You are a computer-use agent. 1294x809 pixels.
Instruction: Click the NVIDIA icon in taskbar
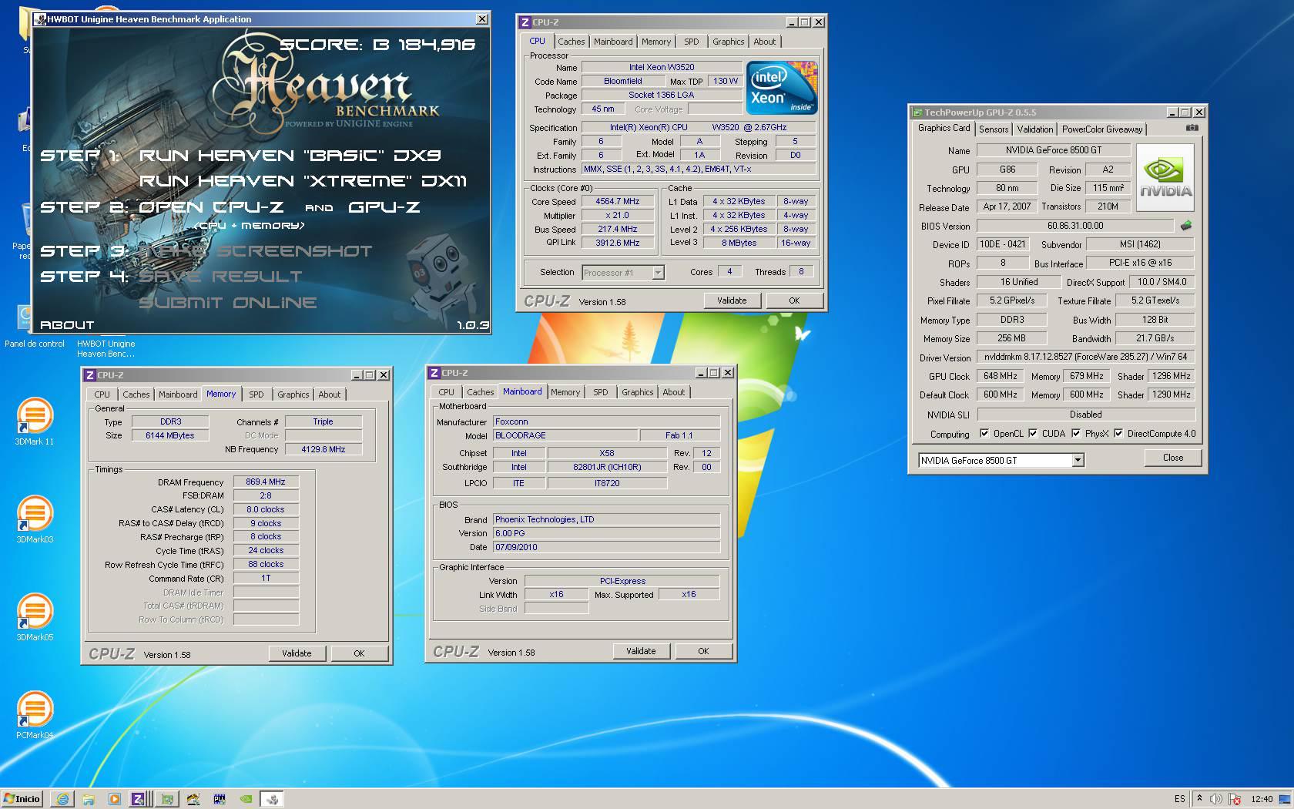pos(246,799)
